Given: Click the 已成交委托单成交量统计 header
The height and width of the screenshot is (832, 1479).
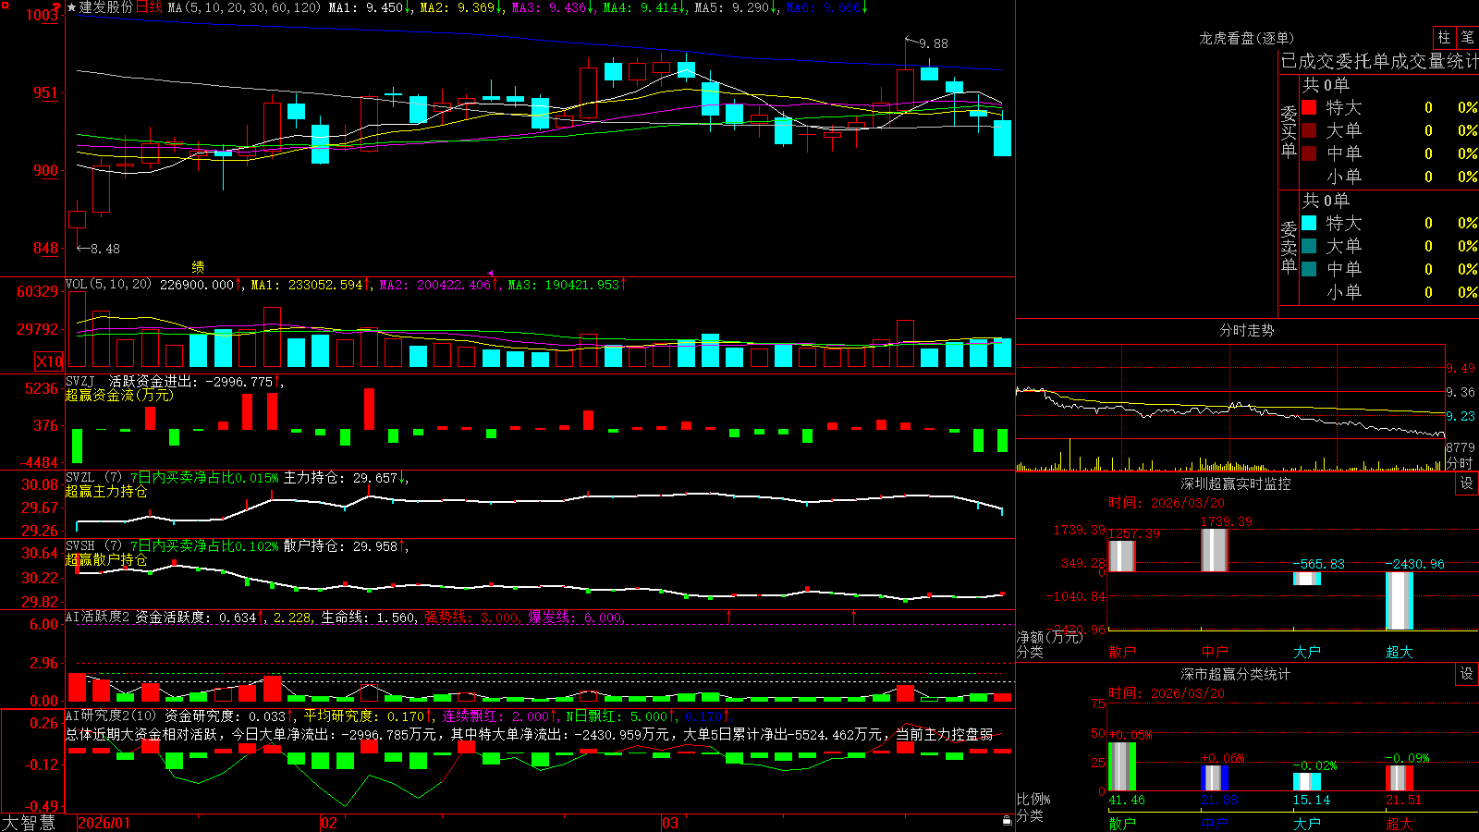Looking at the screenshot, I should coord(1379,61).
